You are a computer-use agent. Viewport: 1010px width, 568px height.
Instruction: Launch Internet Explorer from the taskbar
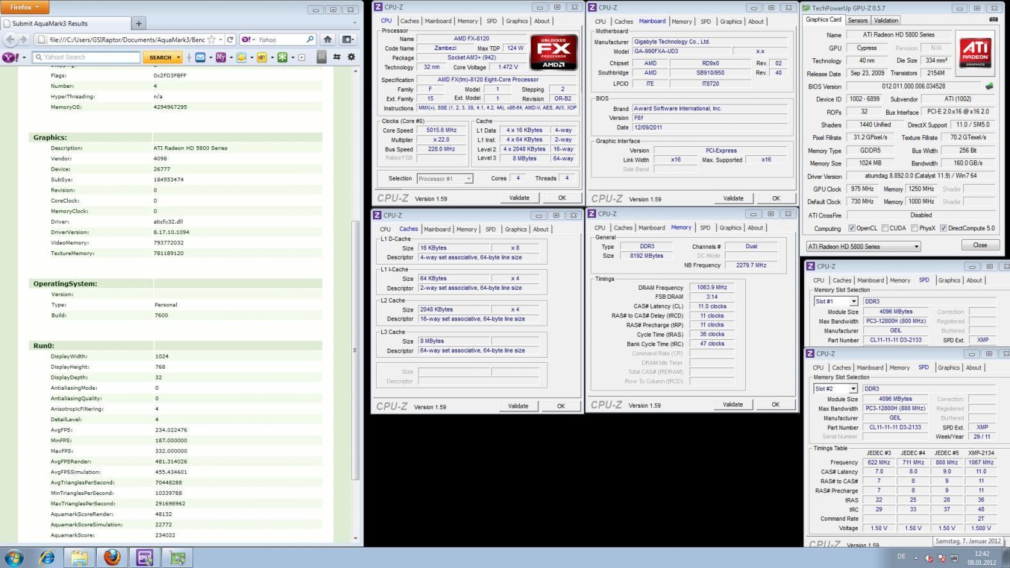click(x=47, y=557)
